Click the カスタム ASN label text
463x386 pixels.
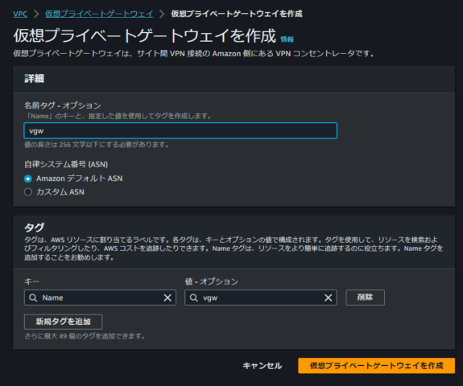(60, 192)
